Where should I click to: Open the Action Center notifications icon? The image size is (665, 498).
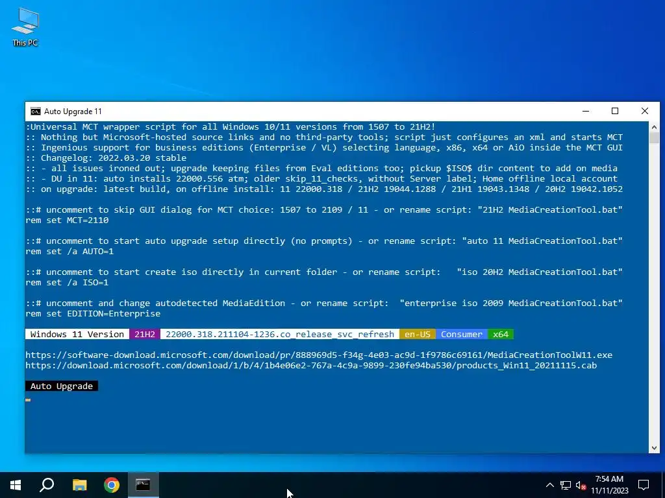click(x=644, y=485)
